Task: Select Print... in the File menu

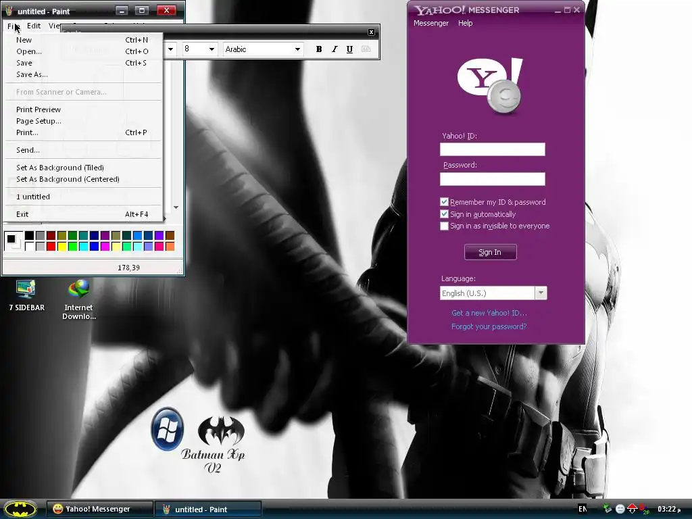Action: (x=83, y=132)
